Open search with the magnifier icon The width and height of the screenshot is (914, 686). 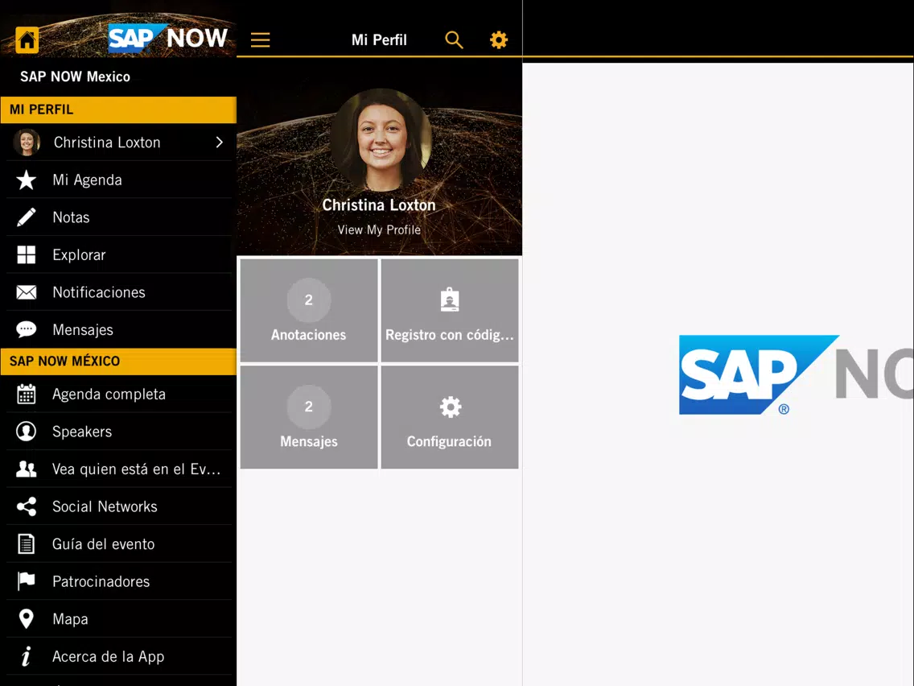[454, 40]
